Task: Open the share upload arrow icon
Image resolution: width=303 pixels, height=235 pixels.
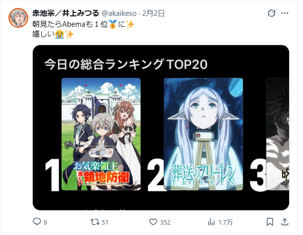Action: tap(285, 222)
